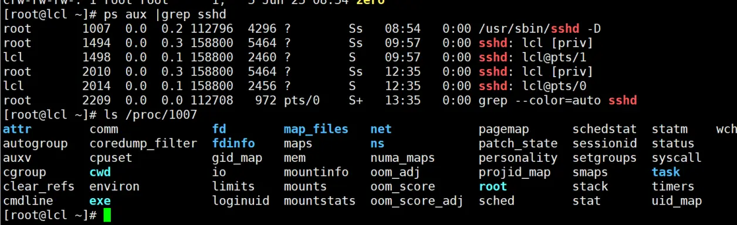Select the 'root' symlink entry

click(493, 186)
